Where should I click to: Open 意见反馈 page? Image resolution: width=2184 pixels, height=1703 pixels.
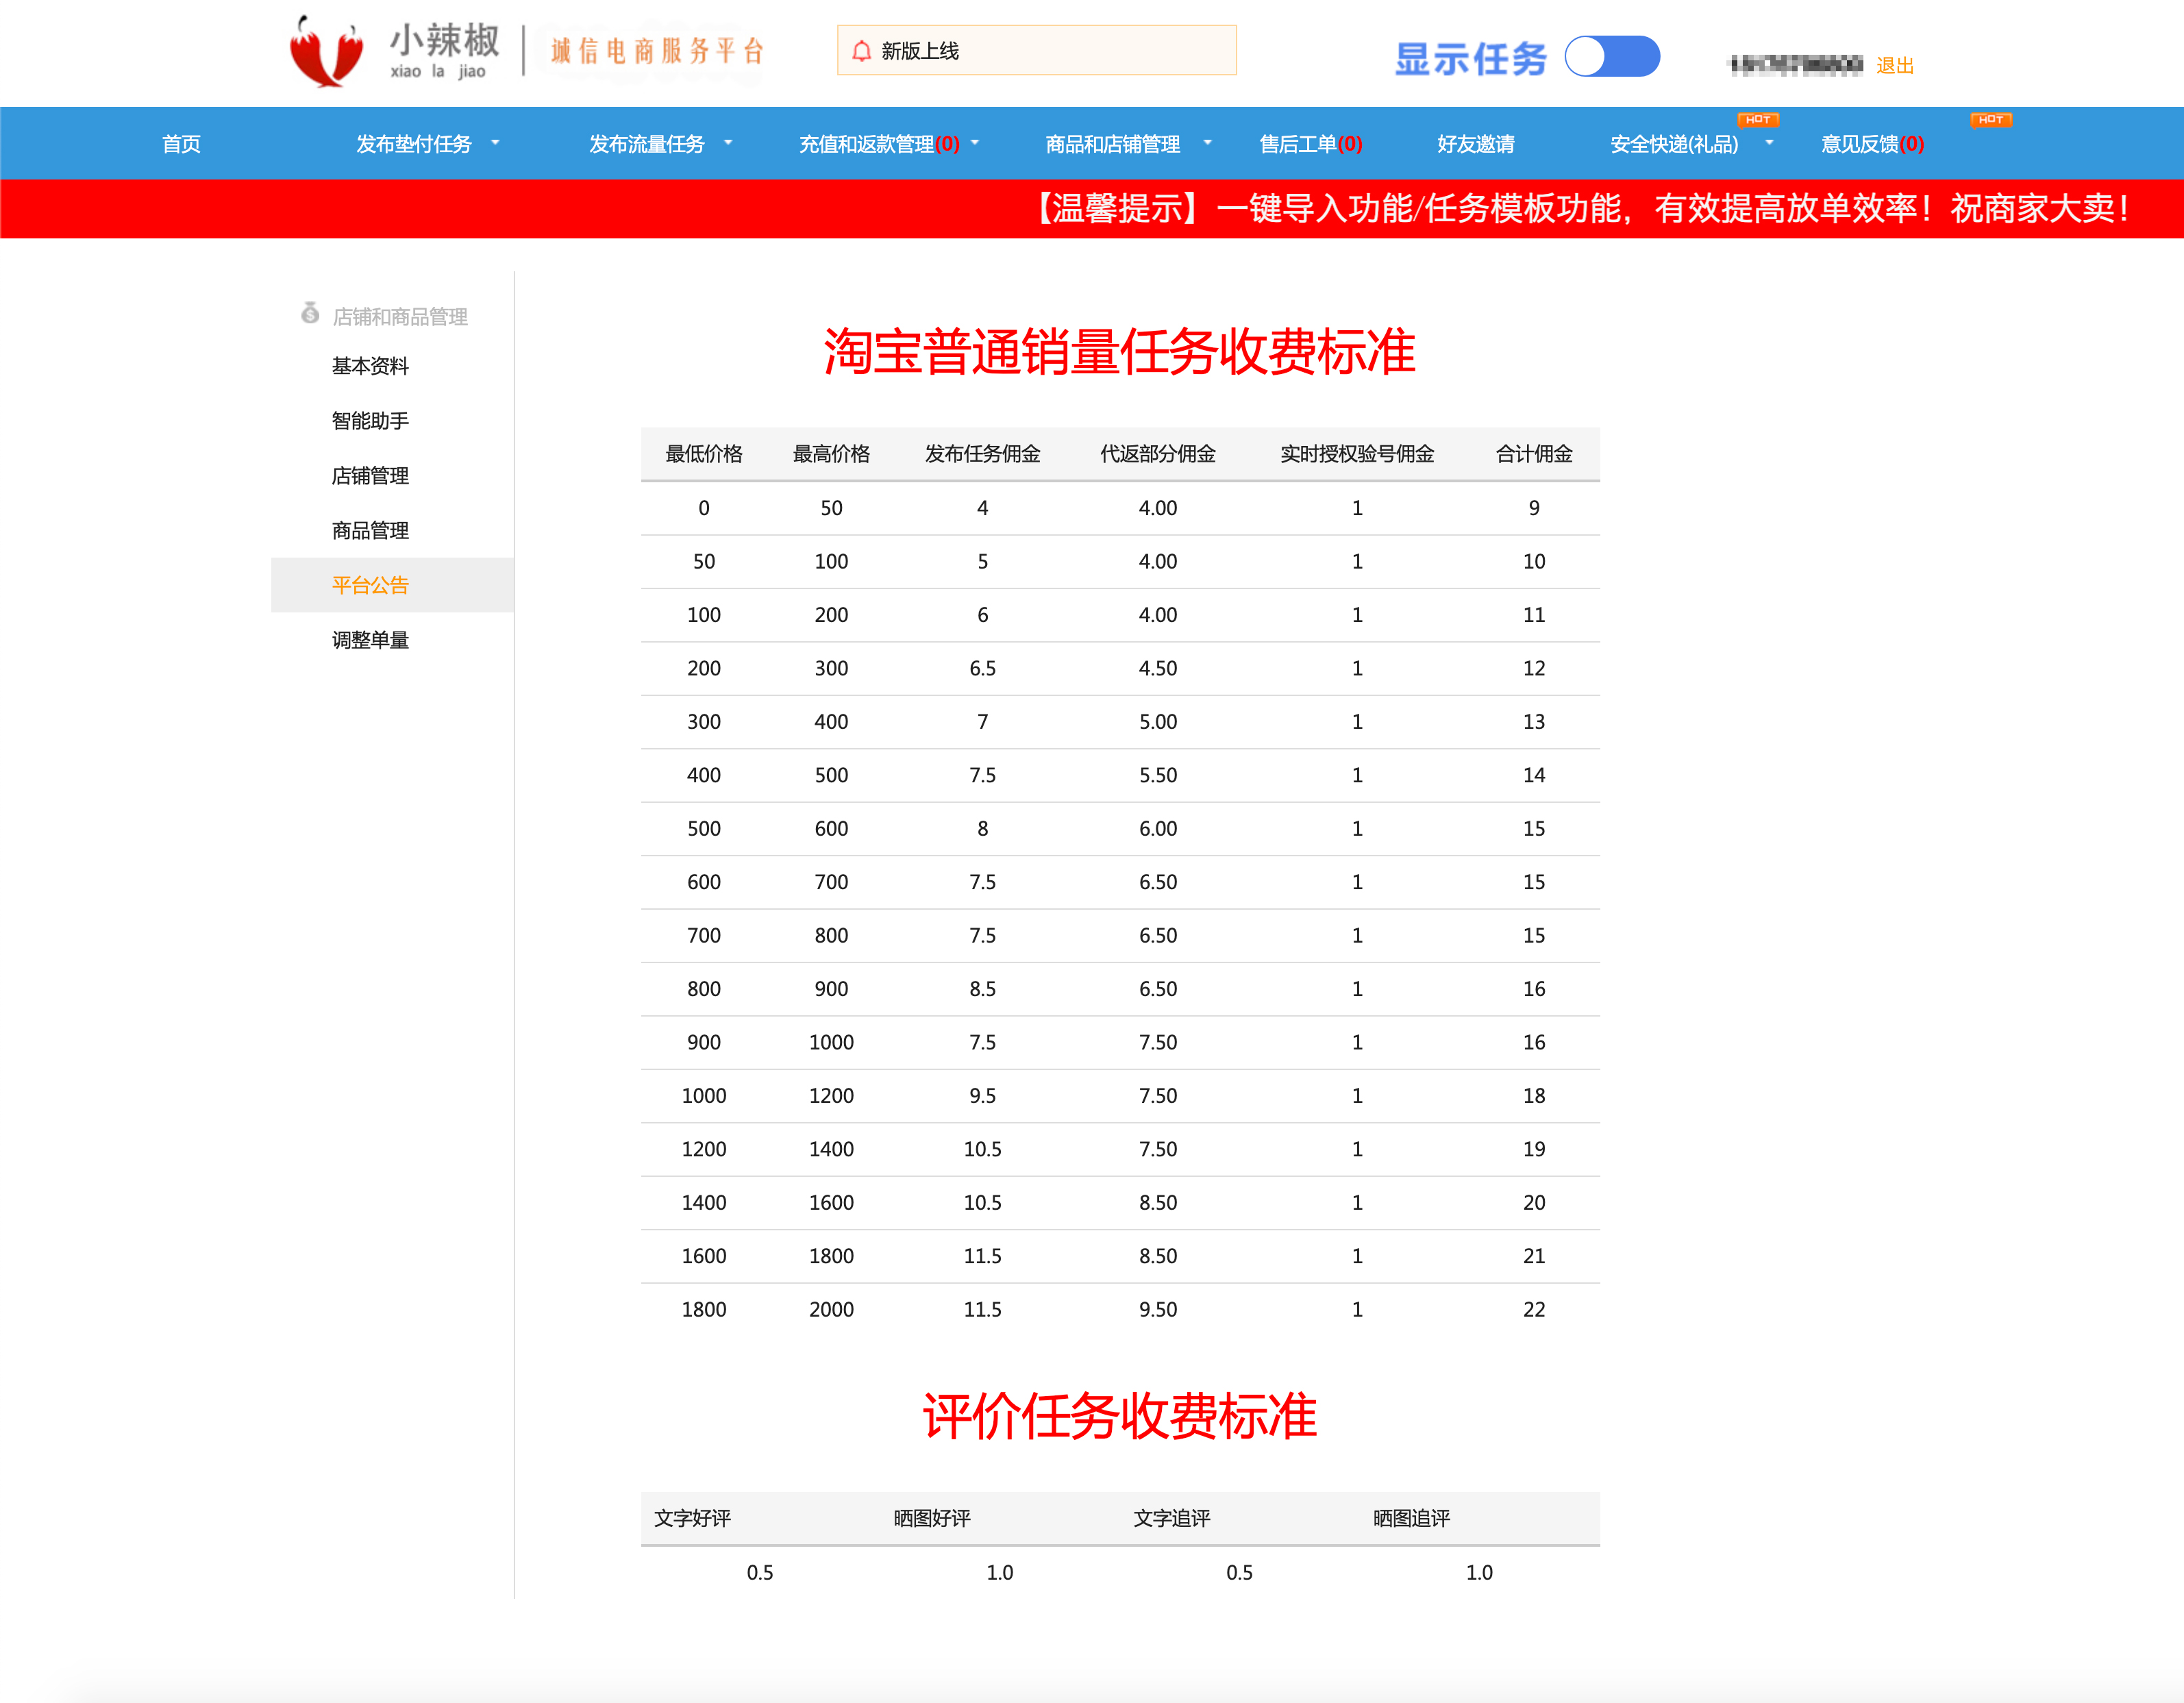click(1872, 144)
